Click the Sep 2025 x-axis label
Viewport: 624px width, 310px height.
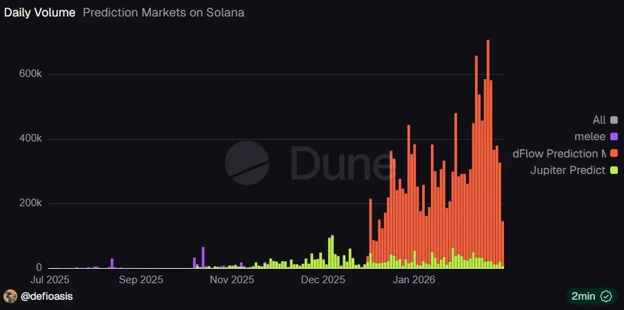[x=141, y=280]
